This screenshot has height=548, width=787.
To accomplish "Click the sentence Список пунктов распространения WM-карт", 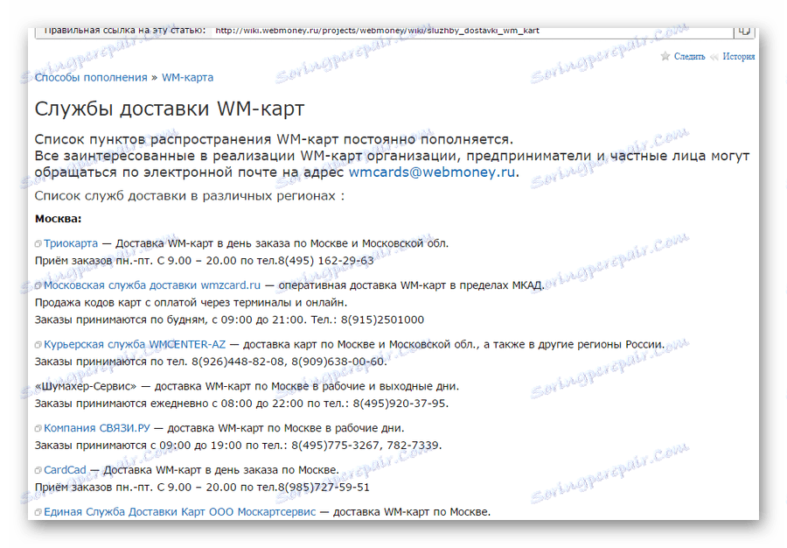I will click(x=274, y=139).
